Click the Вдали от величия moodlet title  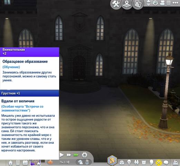point(18,101)
